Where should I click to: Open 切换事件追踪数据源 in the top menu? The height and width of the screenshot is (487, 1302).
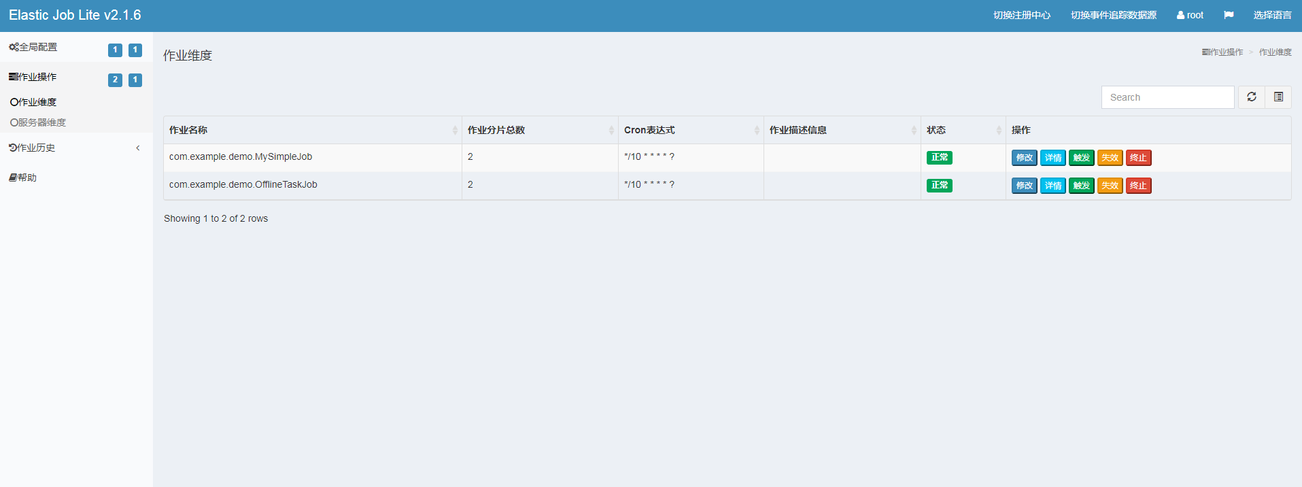click(x=1113, y=15)
